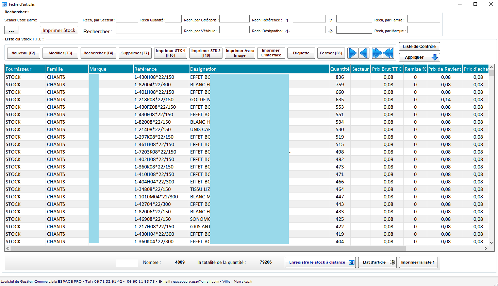
Task: Go to the next record arrow
Action: pyautogui.click(x=353, y=53)
